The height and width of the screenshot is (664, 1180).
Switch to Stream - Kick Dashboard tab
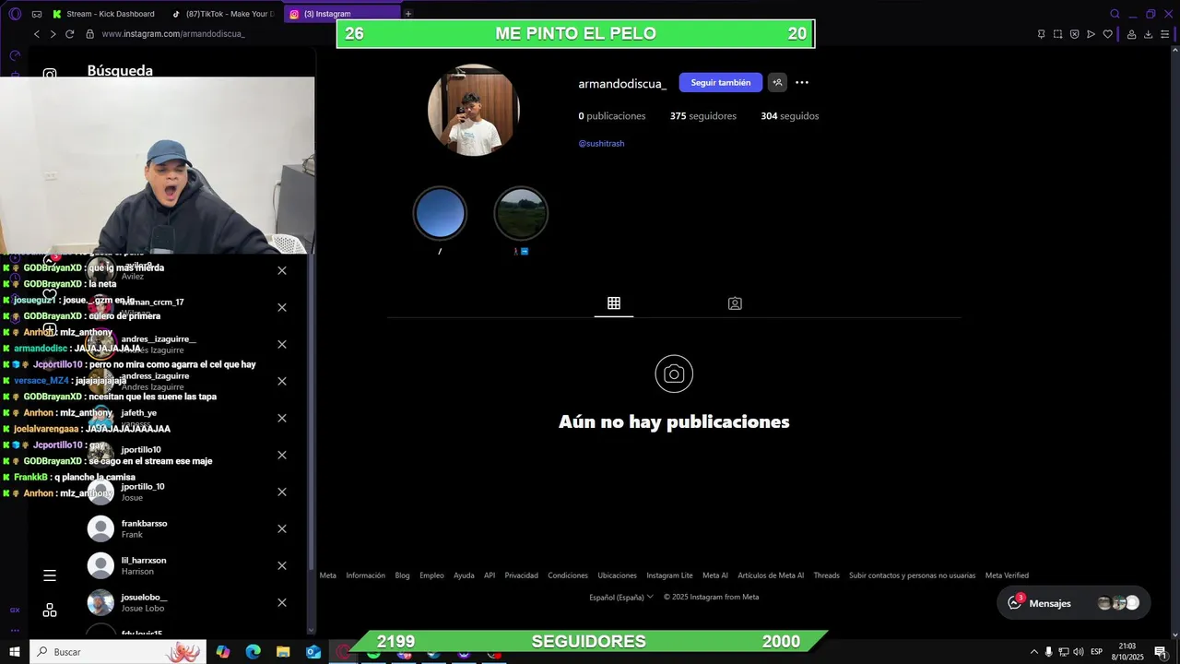coord(103,14)
